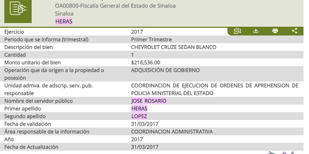The width and height of the screenshot is (309, 154).
Task: Click HERAS in the Primer apellido row
Action: (x=139, y=109)
